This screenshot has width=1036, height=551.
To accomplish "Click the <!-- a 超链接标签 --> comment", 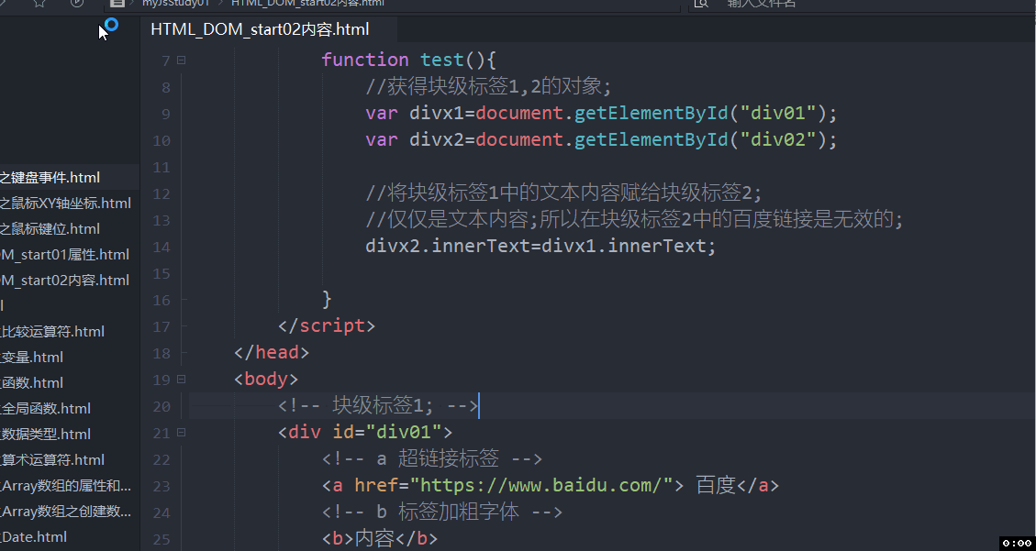I will tap(432, 459).
